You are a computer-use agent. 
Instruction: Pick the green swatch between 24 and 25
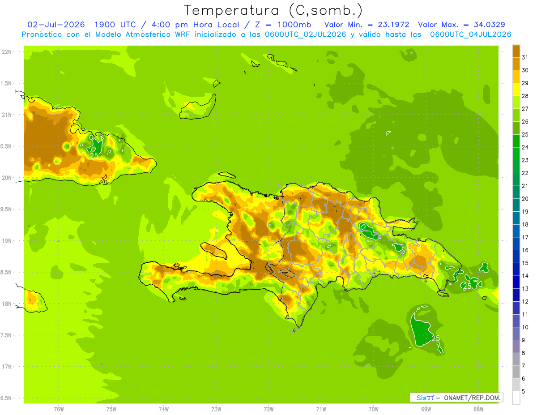click(x=516, y=141)
